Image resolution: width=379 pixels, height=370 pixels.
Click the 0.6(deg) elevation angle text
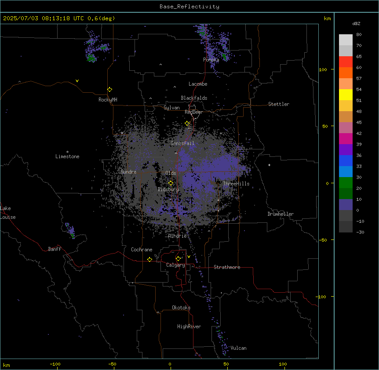101,18
